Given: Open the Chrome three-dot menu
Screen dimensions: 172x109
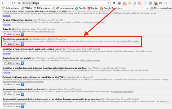Looking at the screenshot, I should click(x=171, y=3).
